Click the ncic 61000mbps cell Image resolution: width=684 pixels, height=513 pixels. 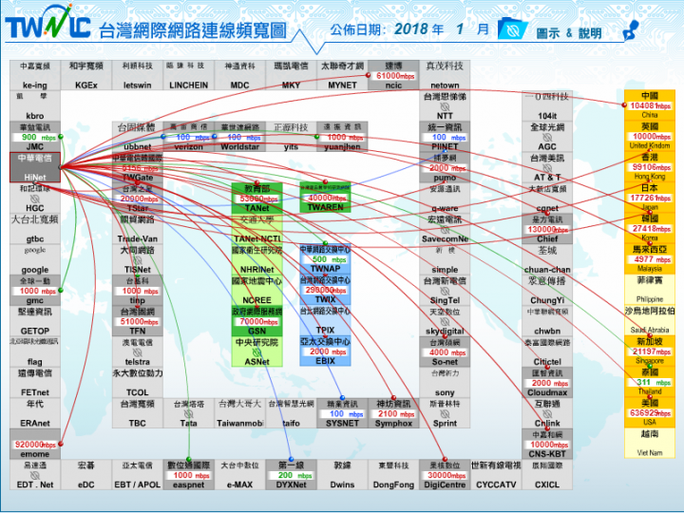[x=393, y=75]
